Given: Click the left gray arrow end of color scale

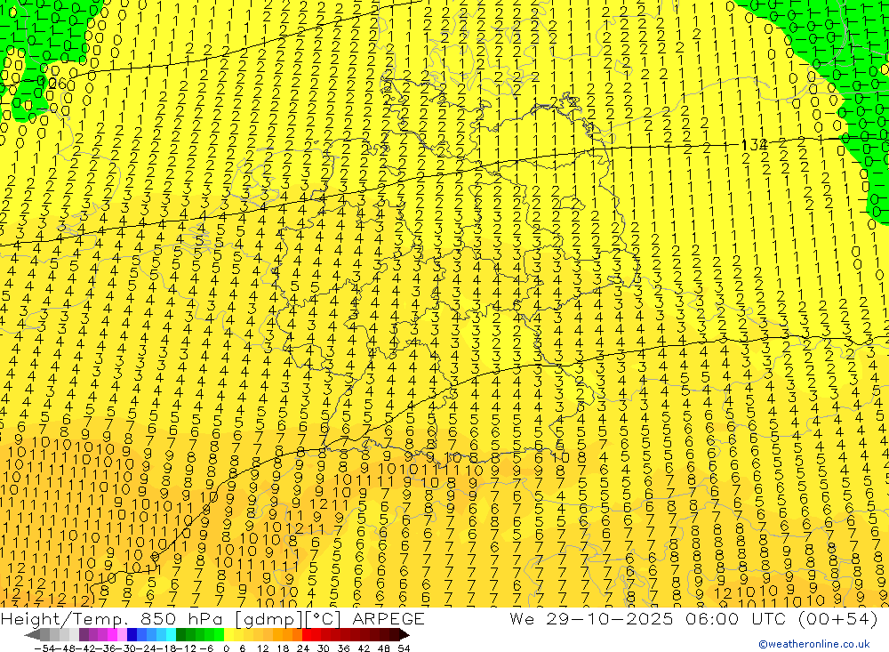Looking at the screenshot, I should pos(32,635).
